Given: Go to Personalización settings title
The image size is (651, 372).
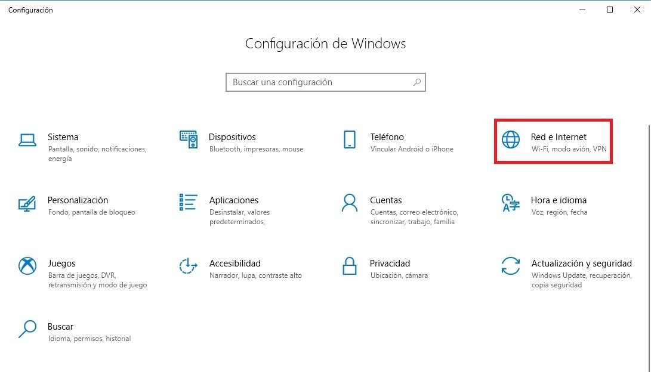Looking at the screenshot, I should [78, 200].
